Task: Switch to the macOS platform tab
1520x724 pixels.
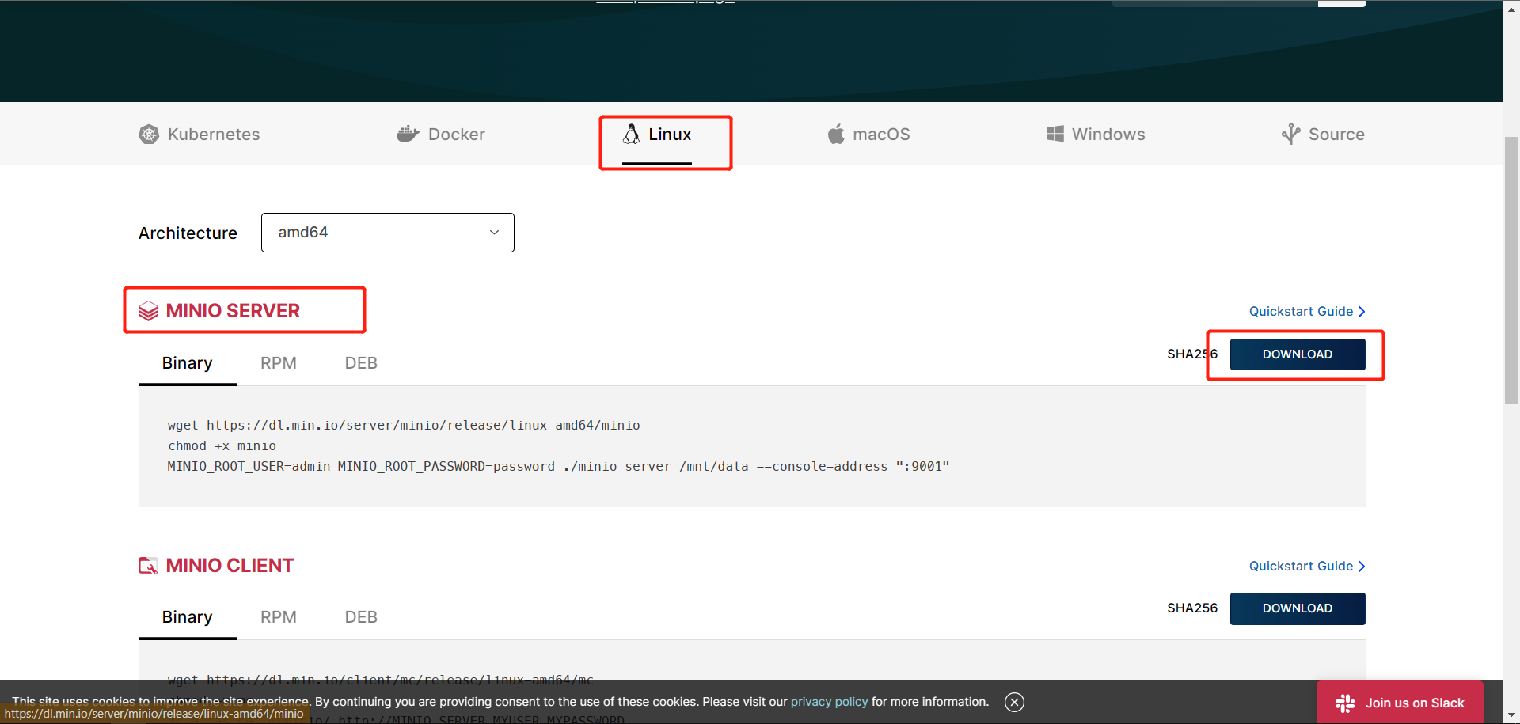Action: [x=868, y=134]
